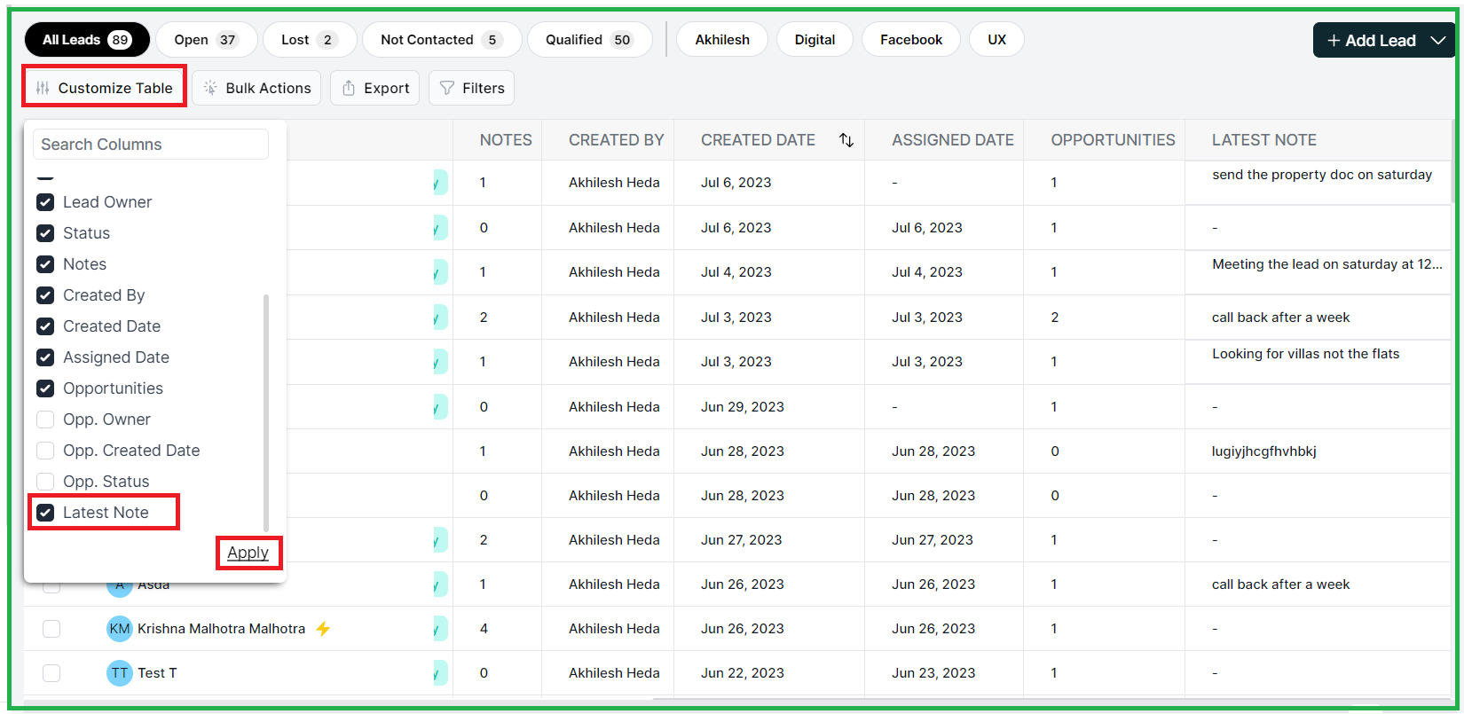Switch to the Lost leads tab
The width and height of the screenshot is (1464, 714).
(310, 40)
